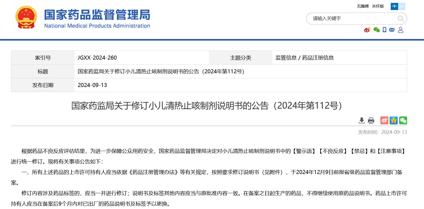Open the 无障碍 accessibility mode
Image resolution: width=424 pixels, height=209 pixels.
pyautogui.click(x=362, y=6)
